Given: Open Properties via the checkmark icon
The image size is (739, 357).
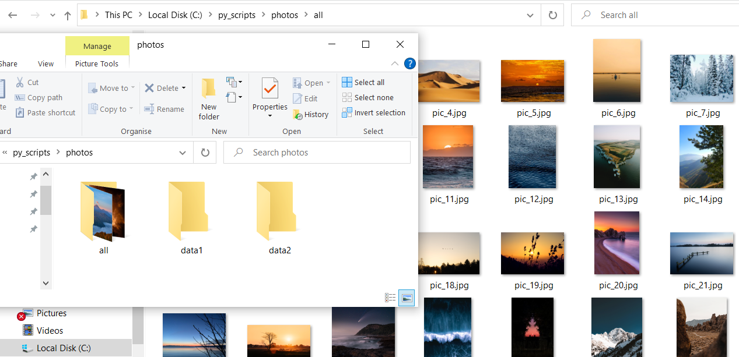Looking at the screenshot, I should (x=269, y=89).
